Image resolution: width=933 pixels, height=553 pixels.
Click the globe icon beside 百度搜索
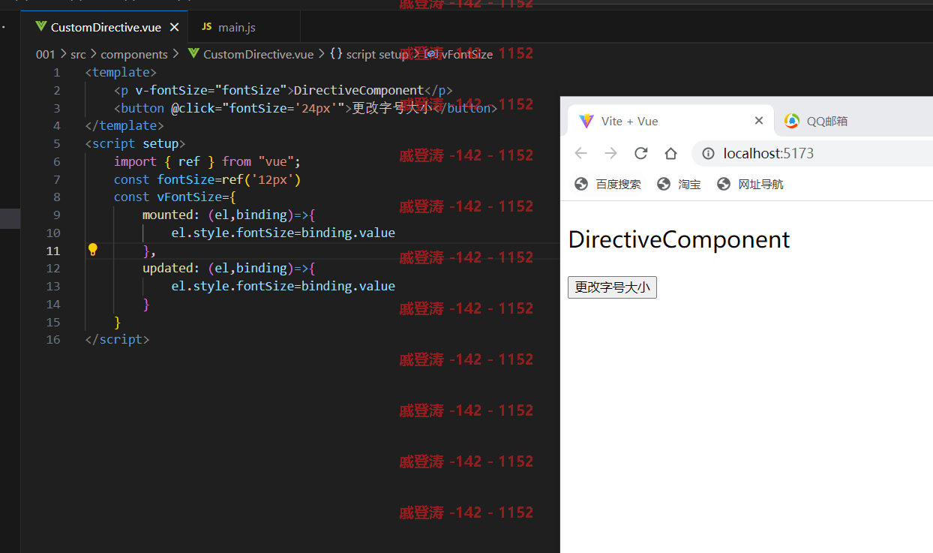point(581,184)
